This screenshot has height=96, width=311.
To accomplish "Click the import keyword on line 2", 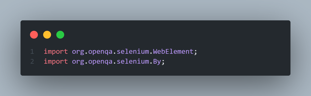I will pyautogui.click(x=56, y=62).
